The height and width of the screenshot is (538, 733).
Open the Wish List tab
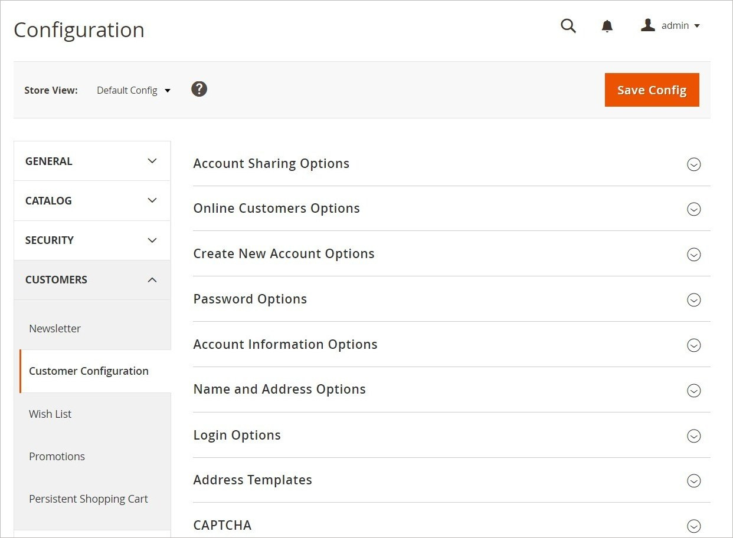coord(50,414)
